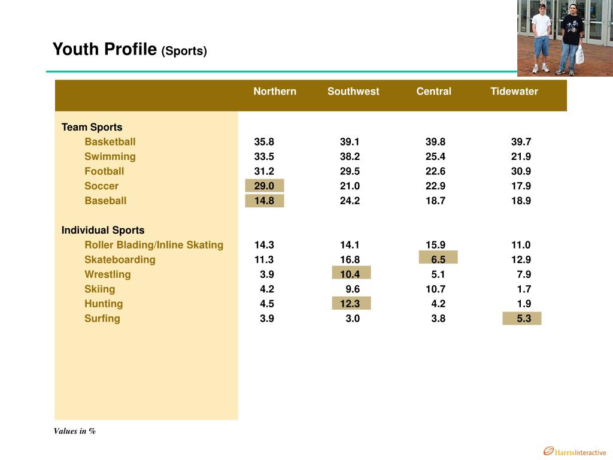Select Football Southwest value 29.5
This screenshot has width=613, height=460.
click(x=350, y=171)
